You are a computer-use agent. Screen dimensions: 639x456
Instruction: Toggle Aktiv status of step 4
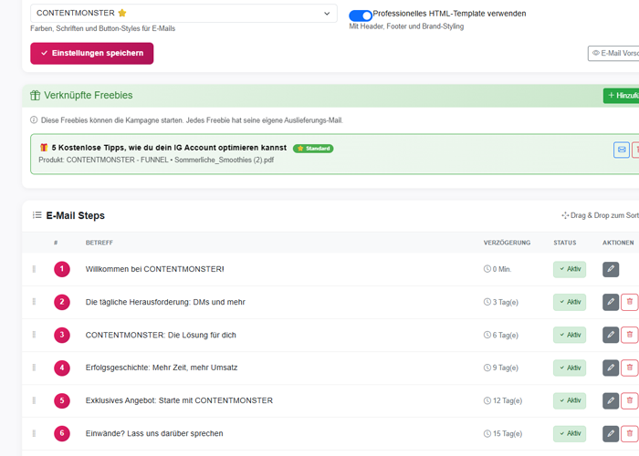pyautogui.click(x=569, y=368)
